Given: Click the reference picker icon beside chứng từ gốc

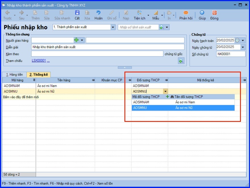Looking at the screenshot, I should (181, 60).
